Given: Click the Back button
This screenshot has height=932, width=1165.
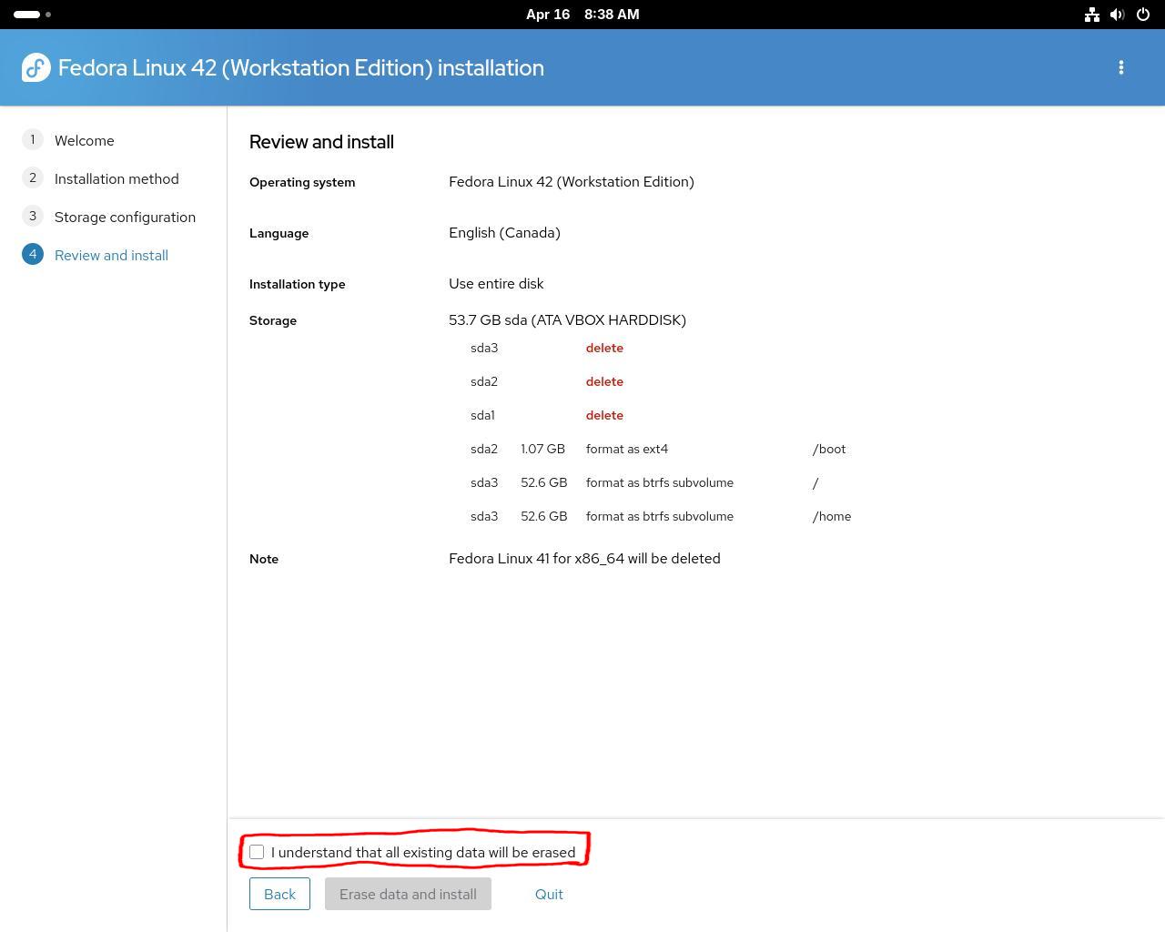Looking at the screenshot, I should coord(279,894).
